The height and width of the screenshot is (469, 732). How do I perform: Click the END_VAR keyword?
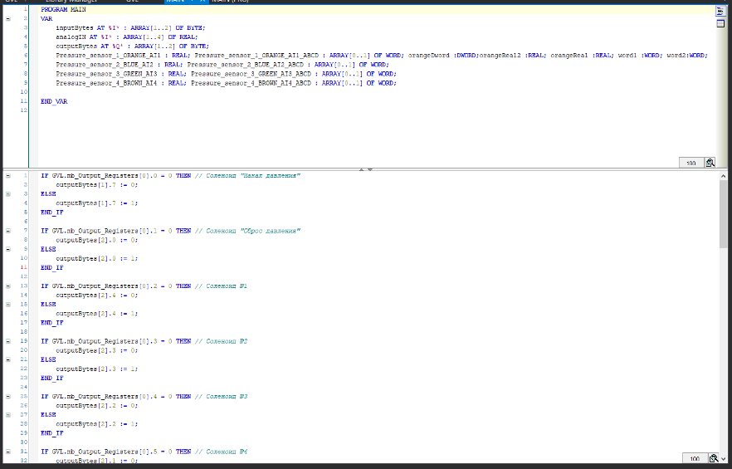[x=54, y=101]
